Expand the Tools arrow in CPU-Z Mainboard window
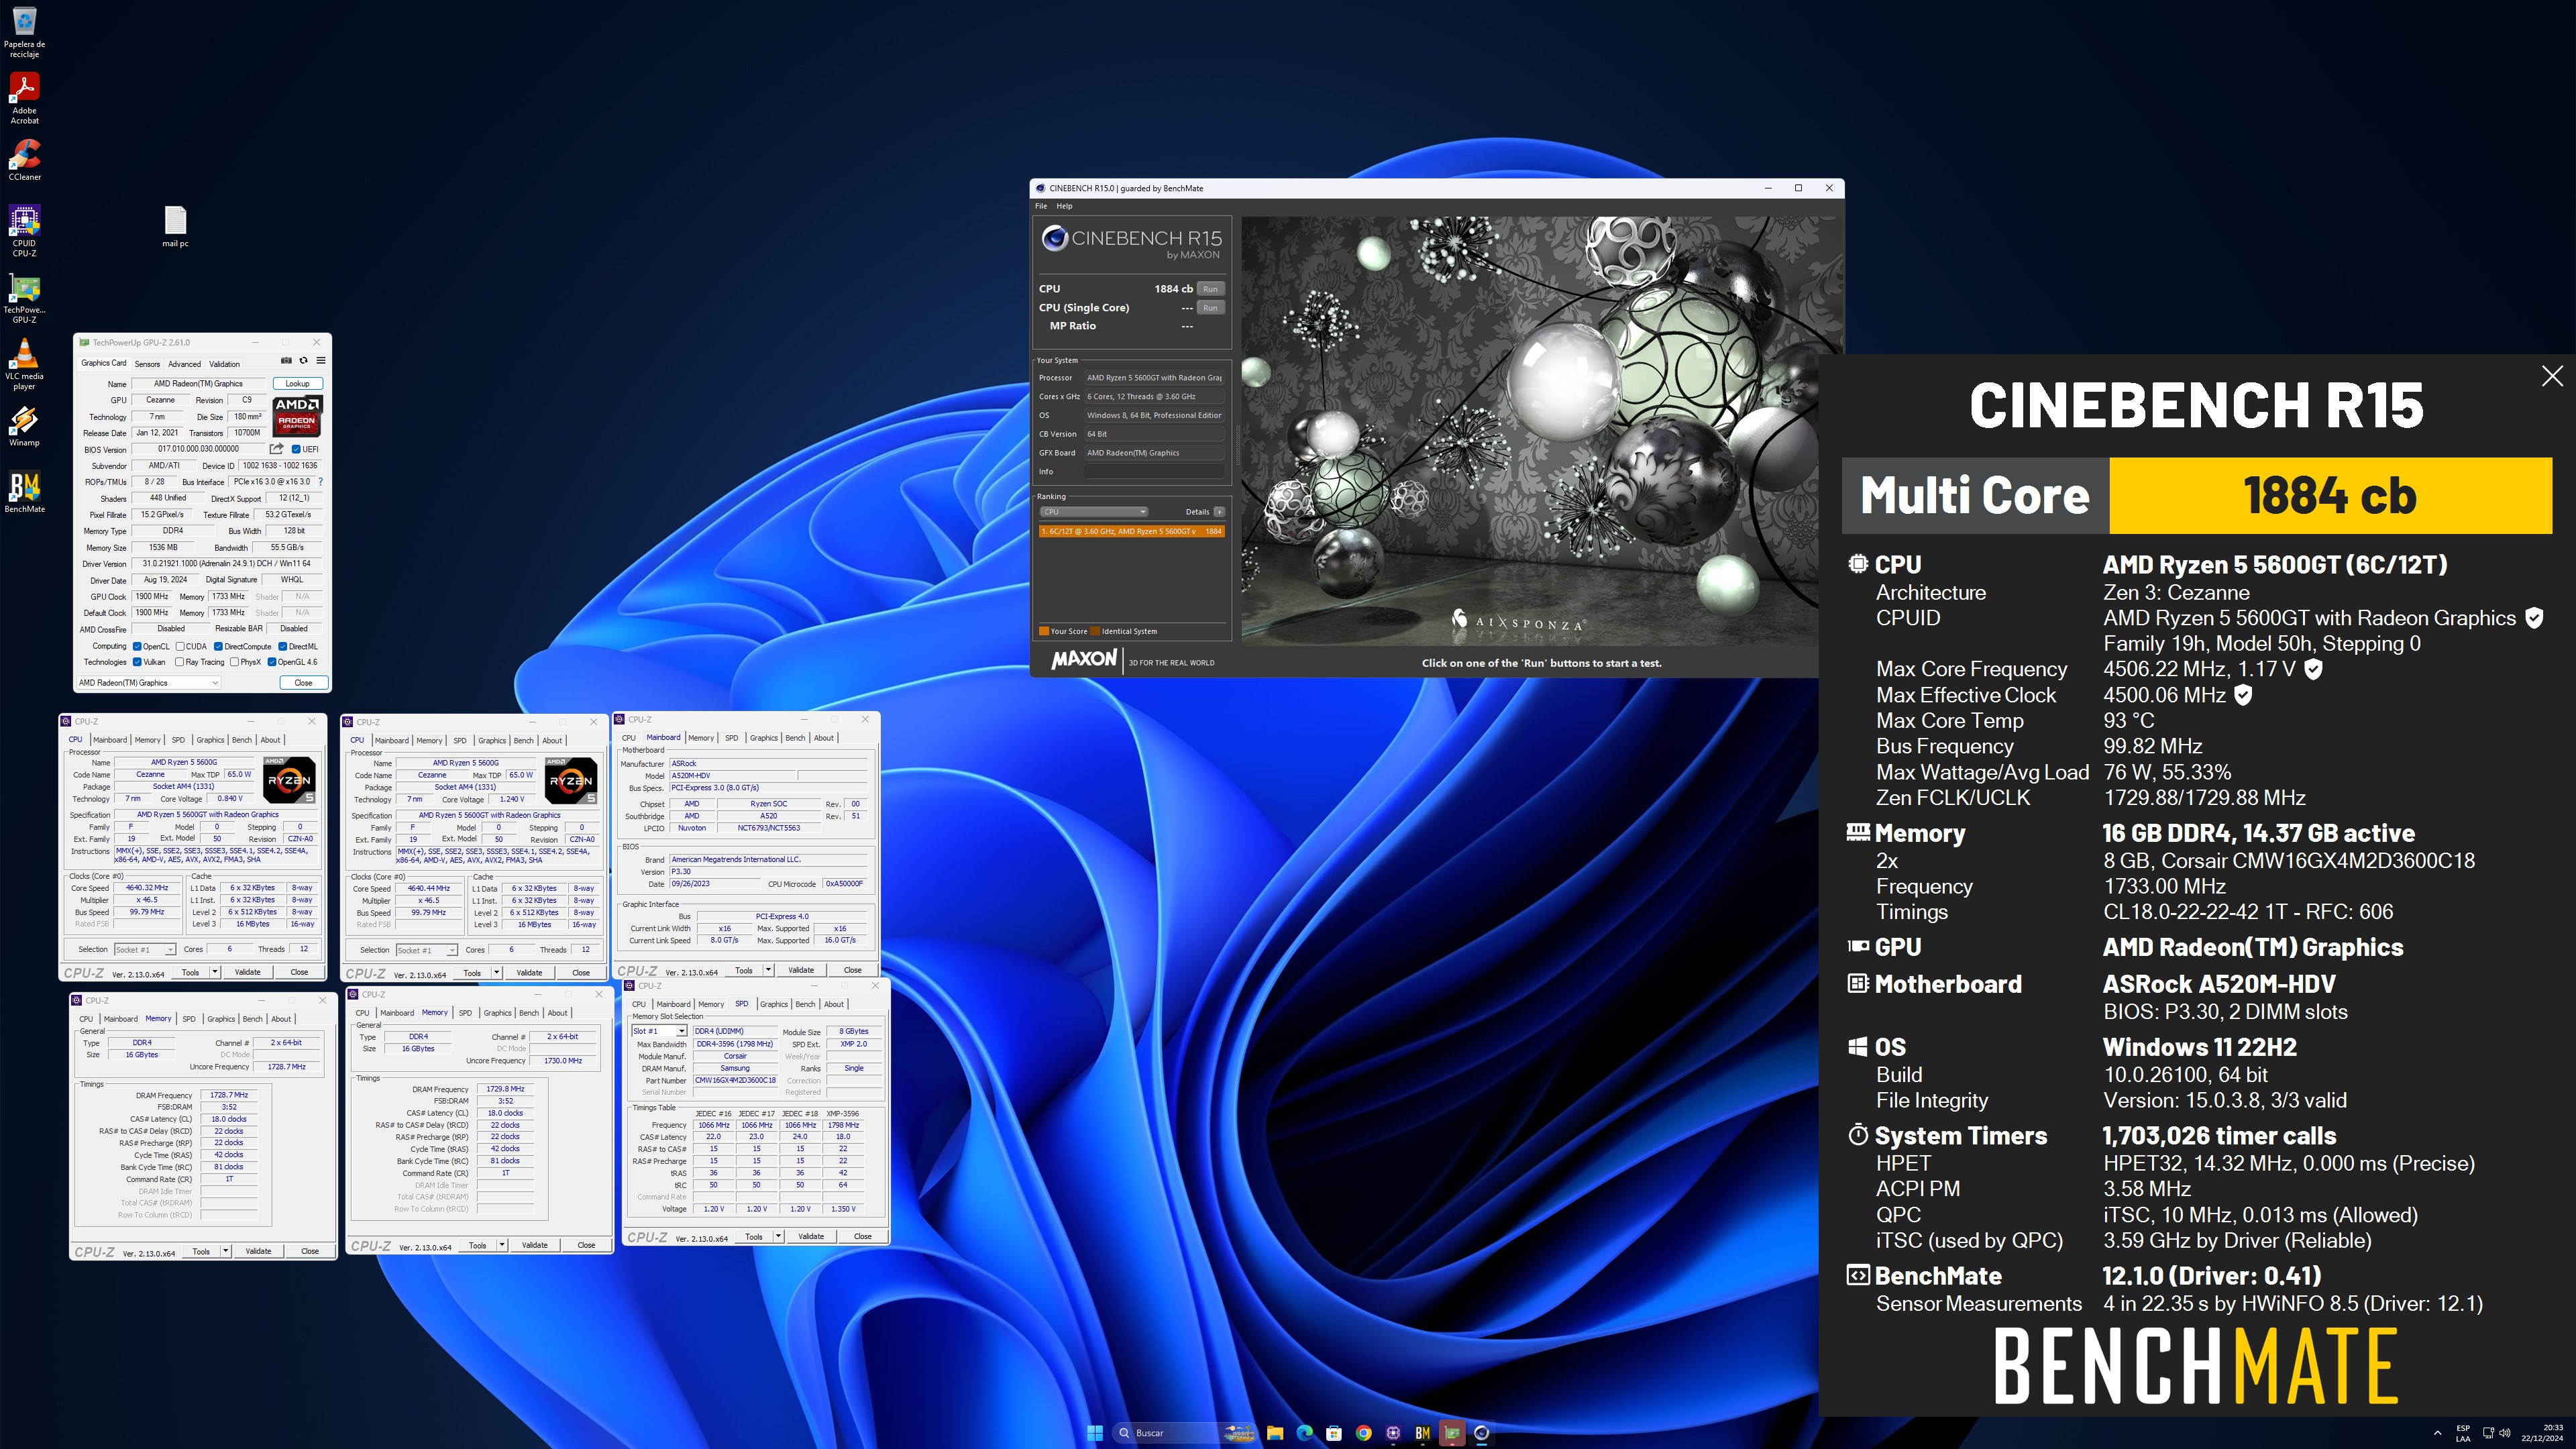This screenshot has width=2576, height=1449. click(x=768, y=970)
